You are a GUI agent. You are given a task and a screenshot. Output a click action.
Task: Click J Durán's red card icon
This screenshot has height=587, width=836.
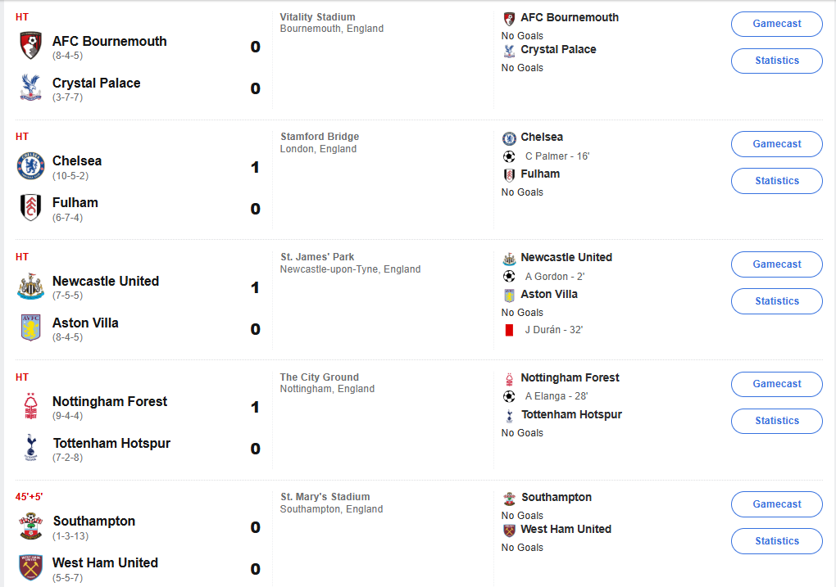[x=509, y=330]
